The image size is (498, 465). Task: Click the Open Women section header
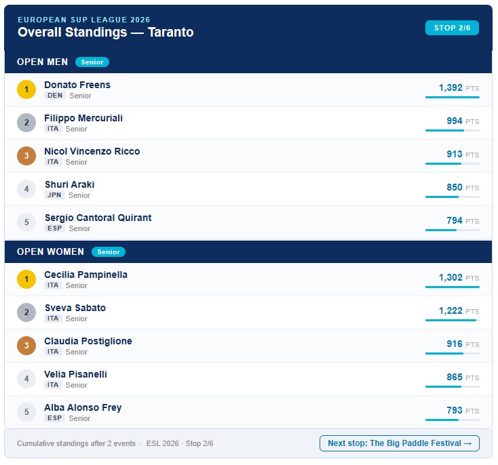248,251
